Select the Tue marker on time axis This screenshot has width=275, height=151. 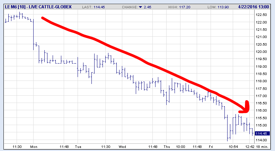tap(78, 147)
